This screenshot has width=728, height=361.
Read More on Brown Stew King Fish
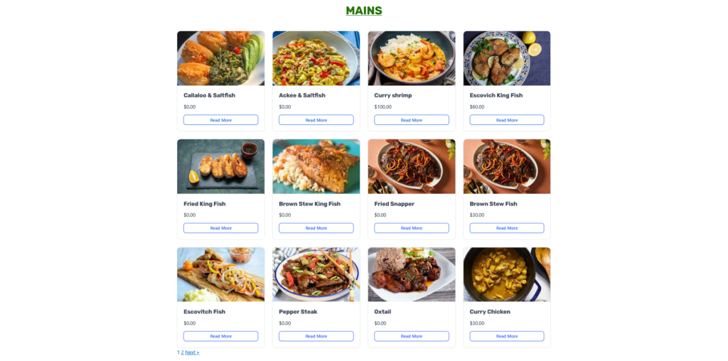point(316,228)
